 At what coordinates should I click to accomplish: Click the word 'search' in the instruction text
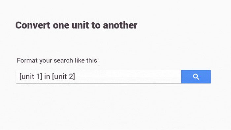point(63,60)
